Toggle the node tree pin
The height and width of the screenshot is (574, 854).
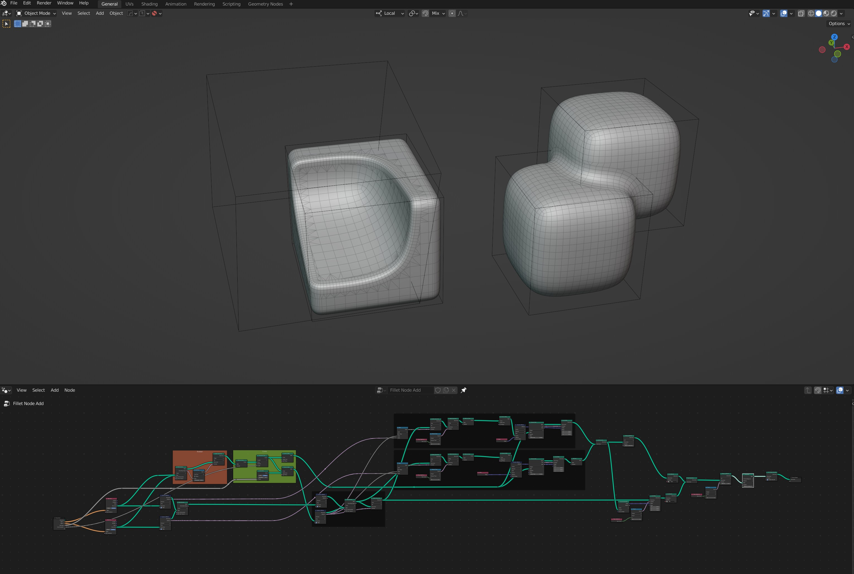tap(464, 390)
